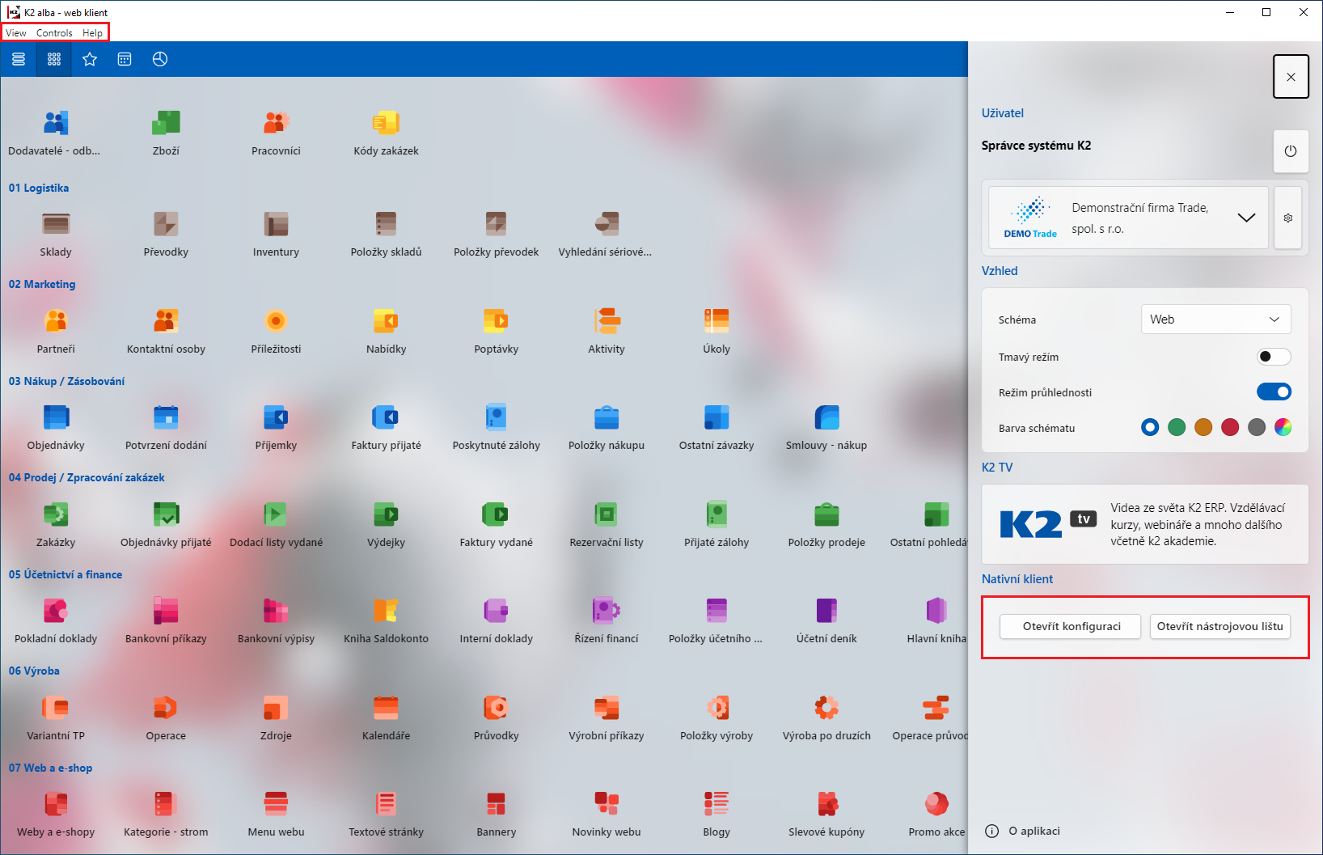Viewport: 1323px width, 855px height.
Task: Close the user settings panel
Action: [x=1291, y=77]
